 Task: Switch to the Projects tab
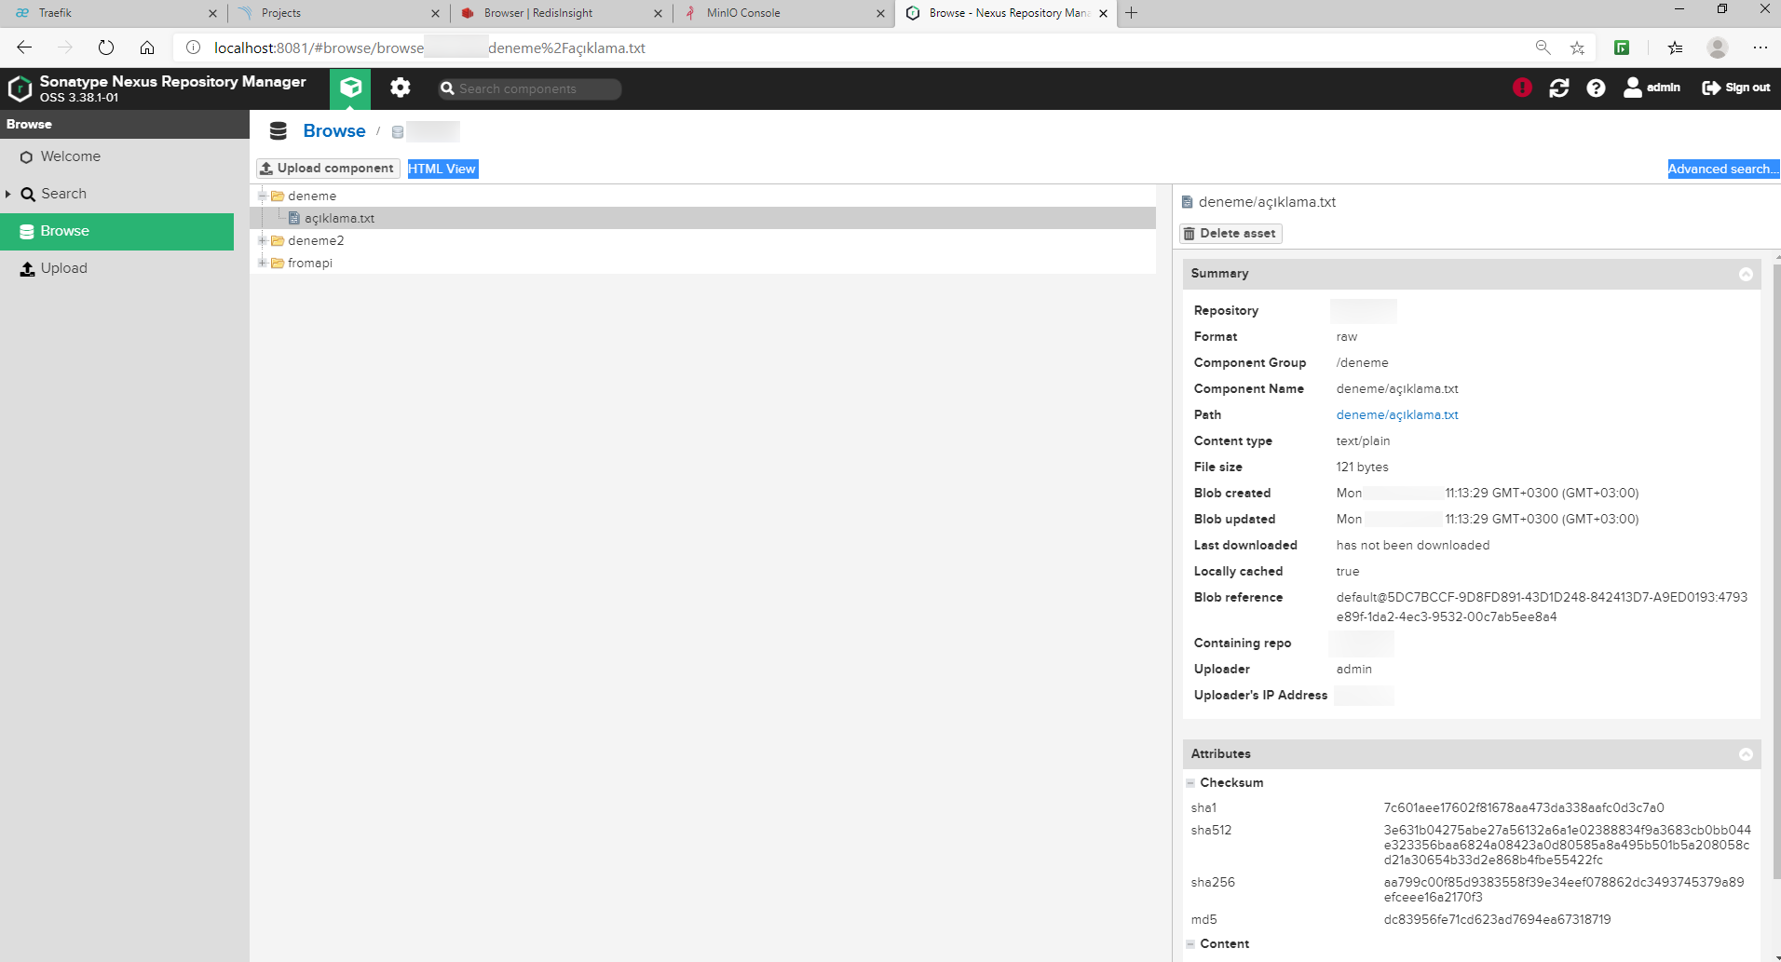(338, 13)
